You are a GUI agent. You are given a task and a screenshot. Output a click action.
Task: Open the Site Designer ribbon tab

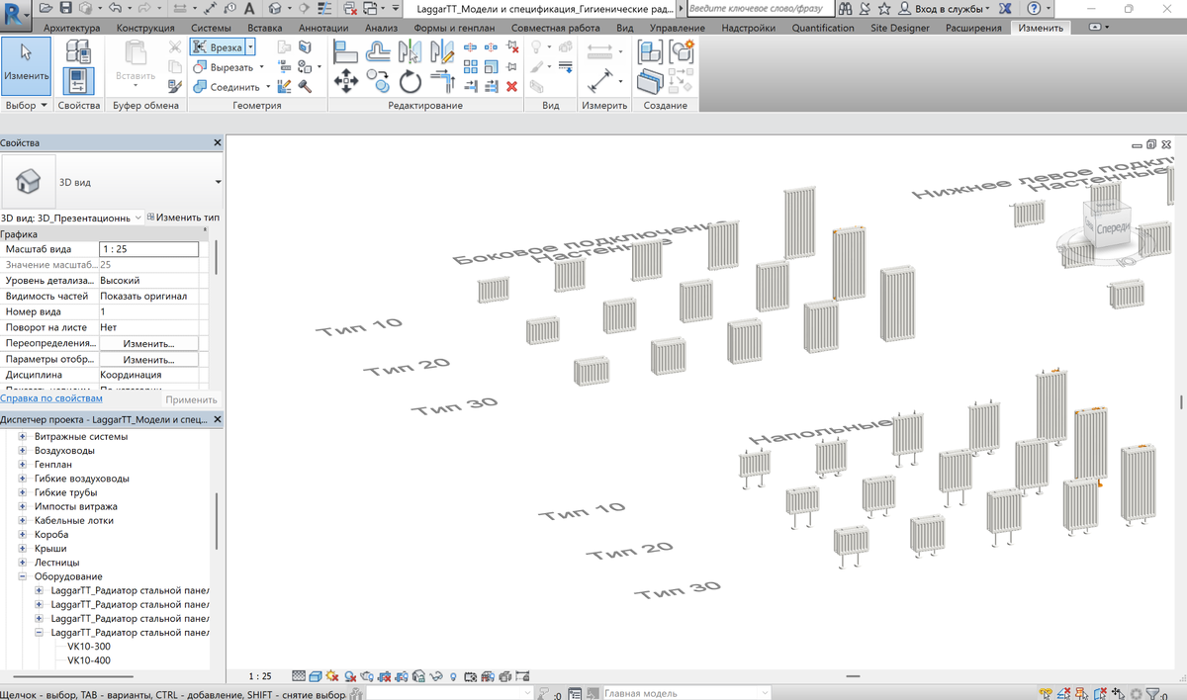900,28
